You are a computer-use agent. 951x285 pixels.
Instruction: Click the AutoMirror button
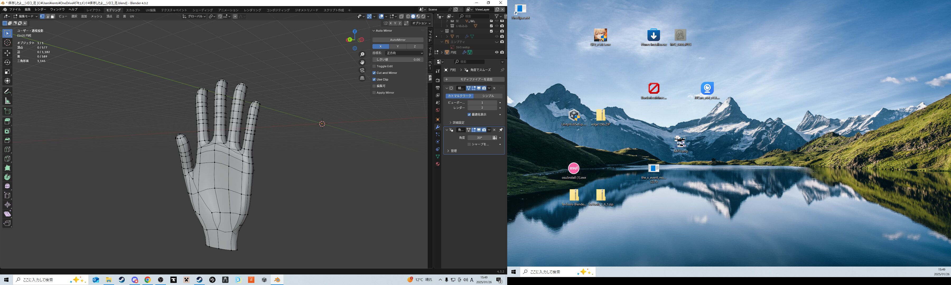point(398,40)
